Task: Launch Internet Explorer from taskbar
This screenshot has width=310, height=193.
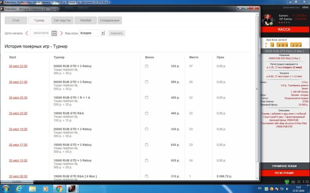Action: [x=19, y=189]
